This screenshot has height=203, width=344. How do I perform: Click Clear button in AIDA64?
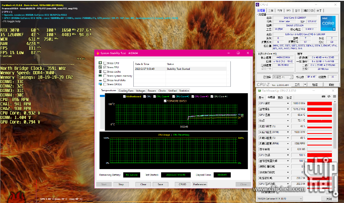(143, 184)
